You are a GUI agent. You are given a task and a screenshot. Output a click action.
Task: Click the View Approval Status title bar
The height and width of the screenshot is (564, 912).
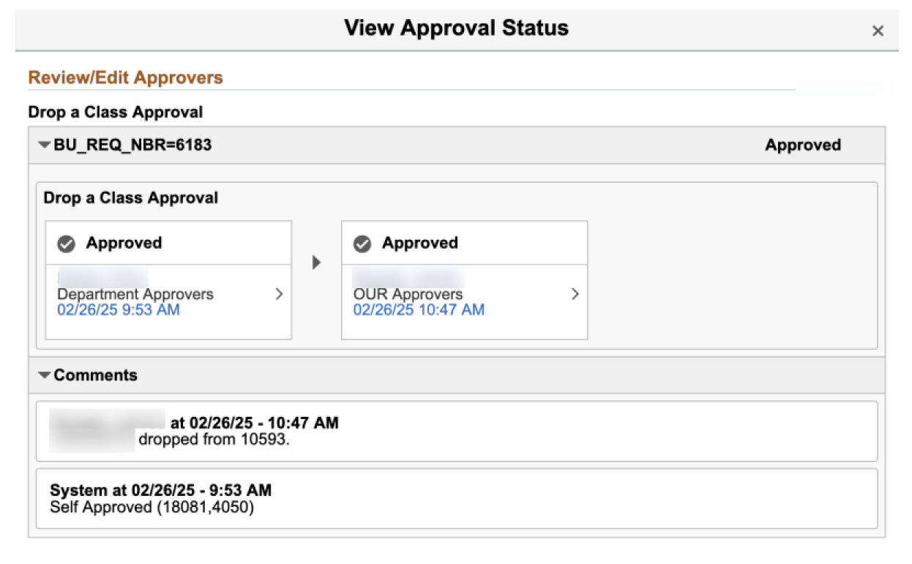(456, 29)
